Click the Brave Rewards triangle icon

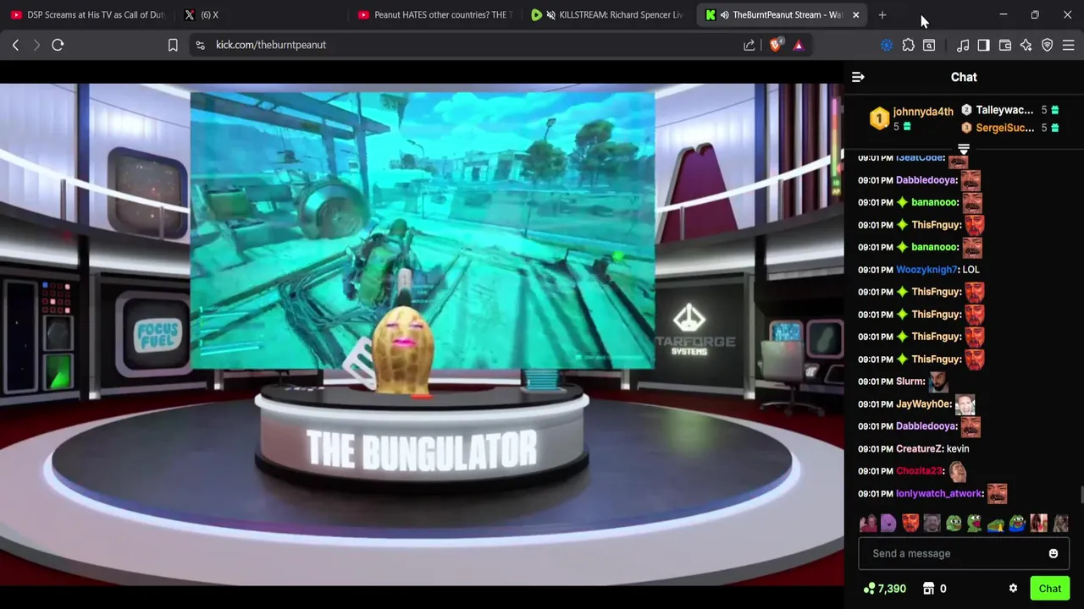tap(799, 45)
